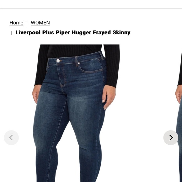This screenshot has height=182, width=182.
Task: Click the model's hand beside the pocket
Action: coord(109,97)
